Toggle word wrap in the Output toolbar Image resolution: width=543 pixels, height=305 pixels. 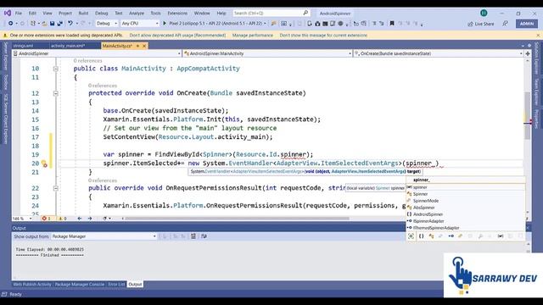click(204, 236)
